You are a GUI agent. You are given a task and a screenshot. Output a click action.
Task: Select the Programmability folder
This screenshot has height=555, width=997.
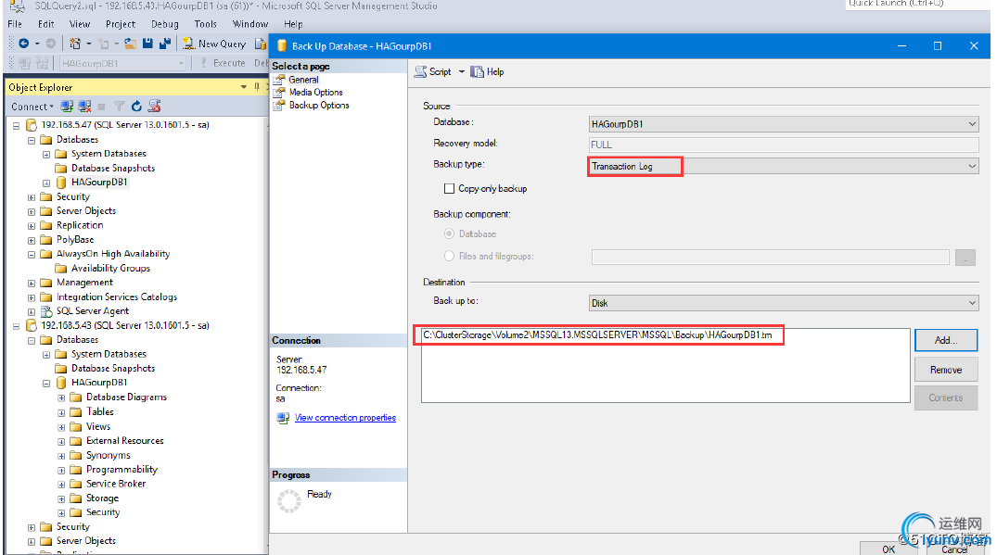[121, 469]
